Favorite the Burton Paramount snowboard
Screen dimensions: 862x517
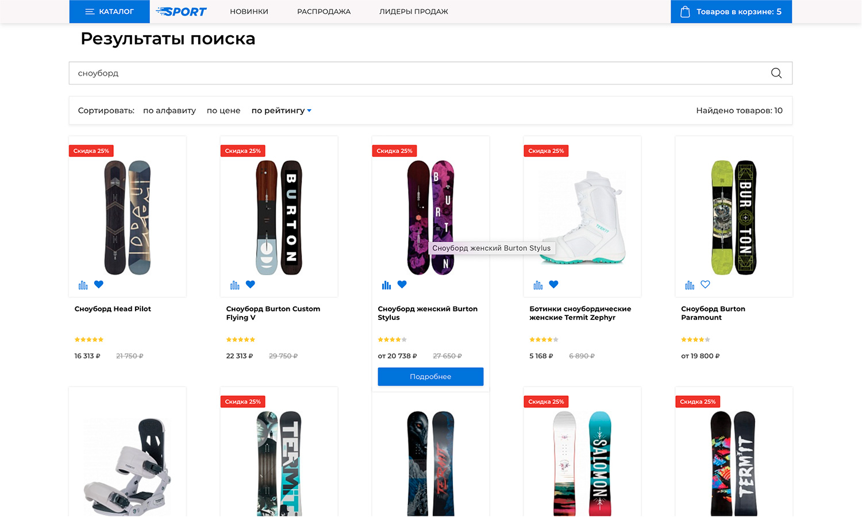[705, 284]
